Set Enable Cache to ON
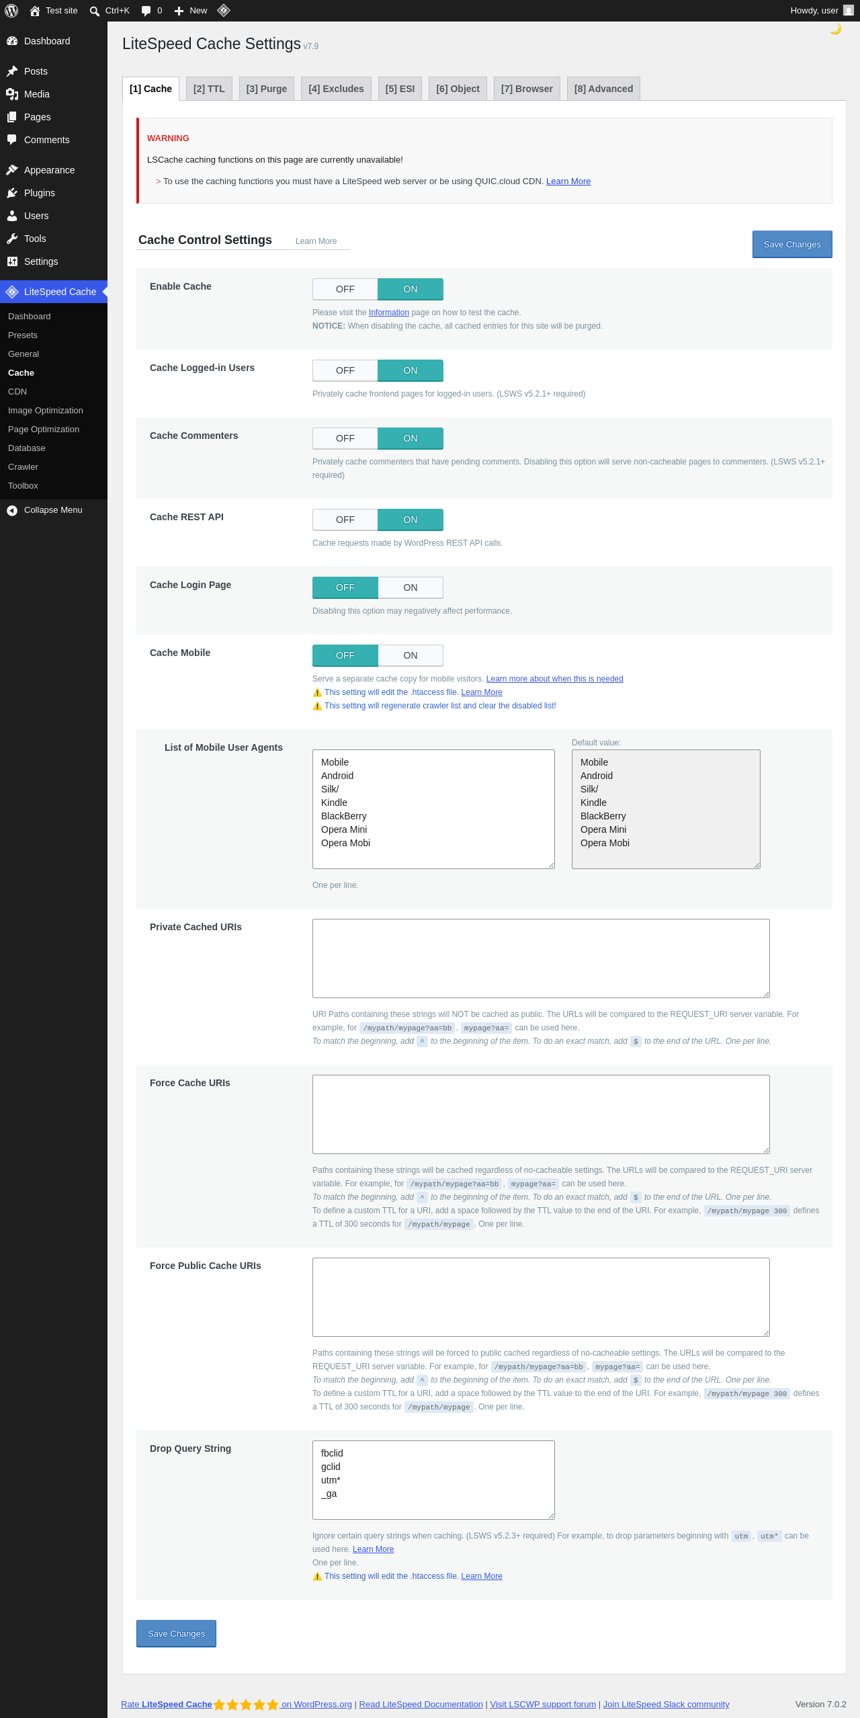 pyautogui.click(x=411, y=289)
